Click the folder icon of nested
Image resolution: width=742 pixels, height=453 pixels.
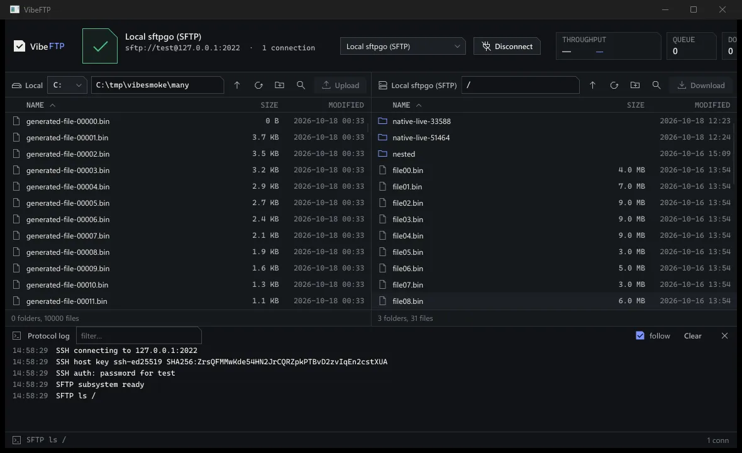383,154
